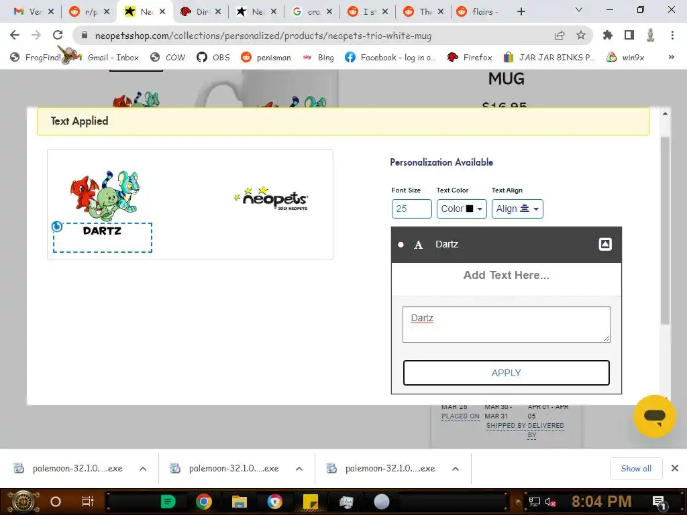Open the Text Align dropdown
This screenshot has width=687, height=515.
click(x=517, y=209)
